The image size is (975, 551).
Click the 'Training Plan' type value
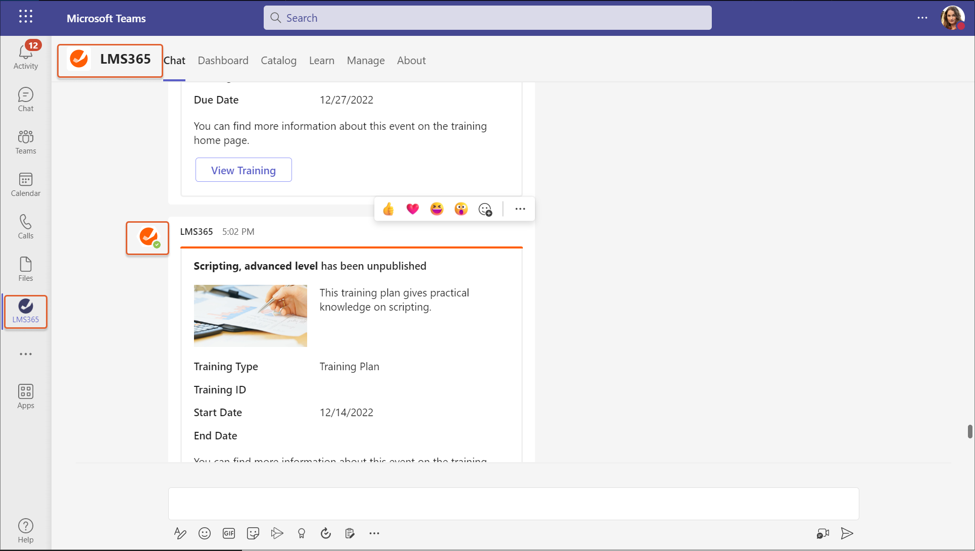[x=350, y=367]
